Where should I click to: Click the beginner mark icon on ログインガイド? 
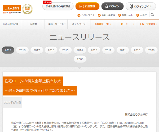click(131, 6)
